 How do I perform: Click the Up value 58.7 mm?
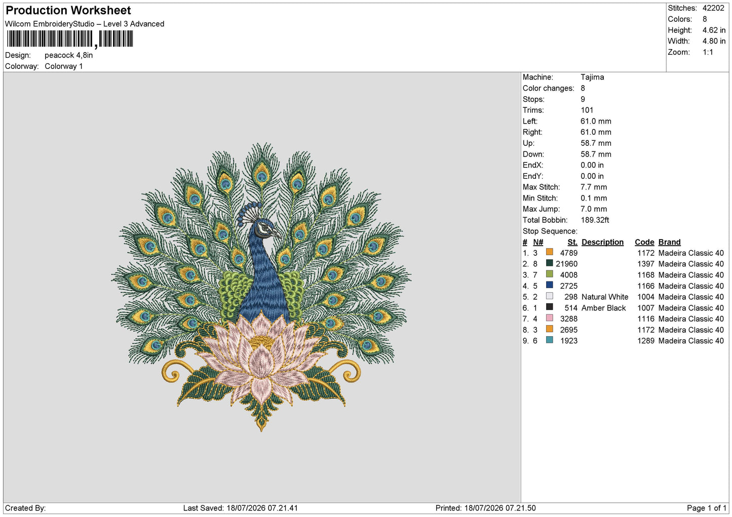(596, 143)
